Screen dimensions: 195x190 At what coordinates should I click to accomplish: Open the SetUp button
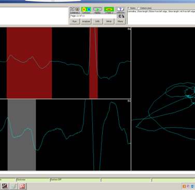click(109, 21)
